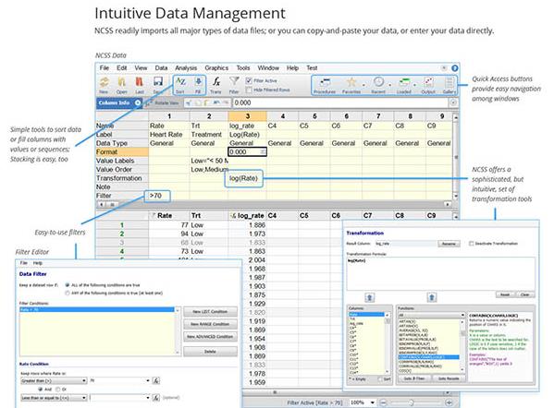Click the Rename button in Transformation
554x408 pixels.
449,244
